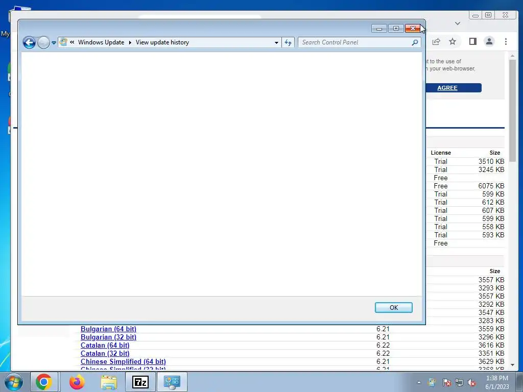Select the Windows Update breadcrumb
Screen dimensions: 523x392
[101, 42]
